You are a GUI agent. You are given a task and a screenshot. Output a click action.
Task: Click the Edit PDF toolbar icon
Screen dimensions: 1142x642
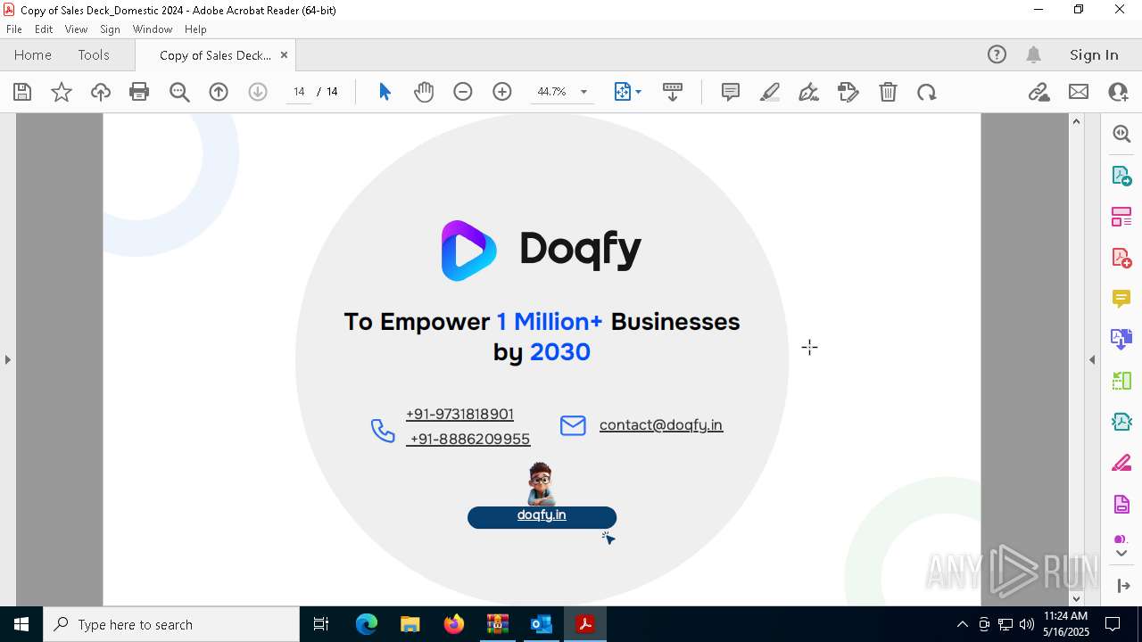(848, 92)
